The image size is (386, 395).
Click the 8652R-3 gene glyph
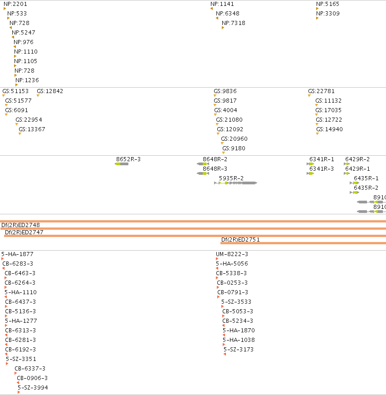122,164
